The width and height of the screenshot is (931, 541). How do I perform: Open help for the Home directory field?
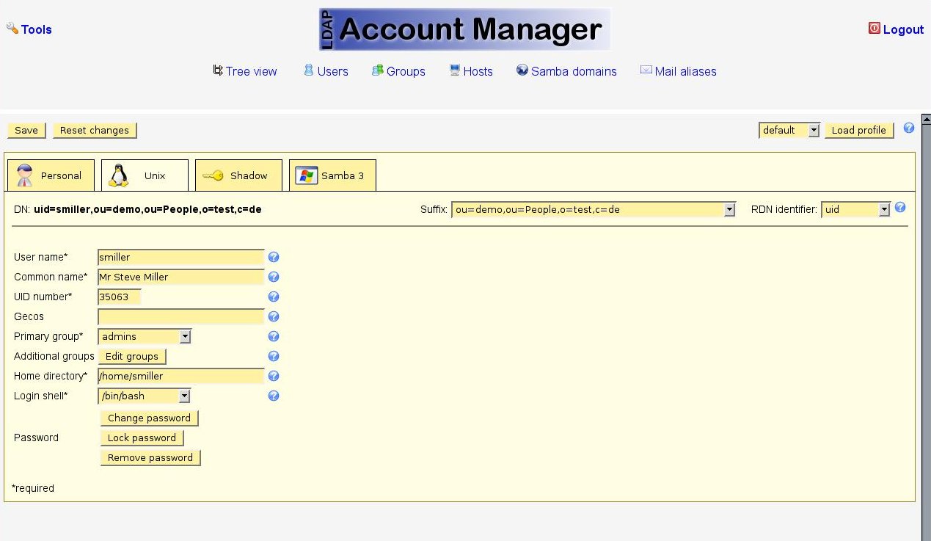[x=274, y=376]
